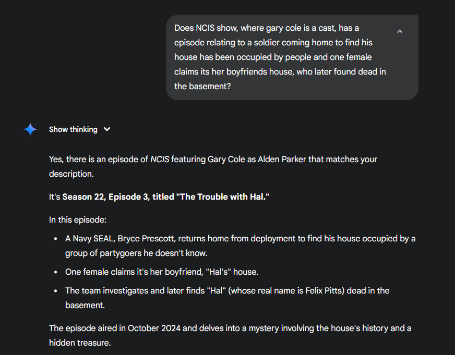Click the Show thinking label

click(73, 129)
